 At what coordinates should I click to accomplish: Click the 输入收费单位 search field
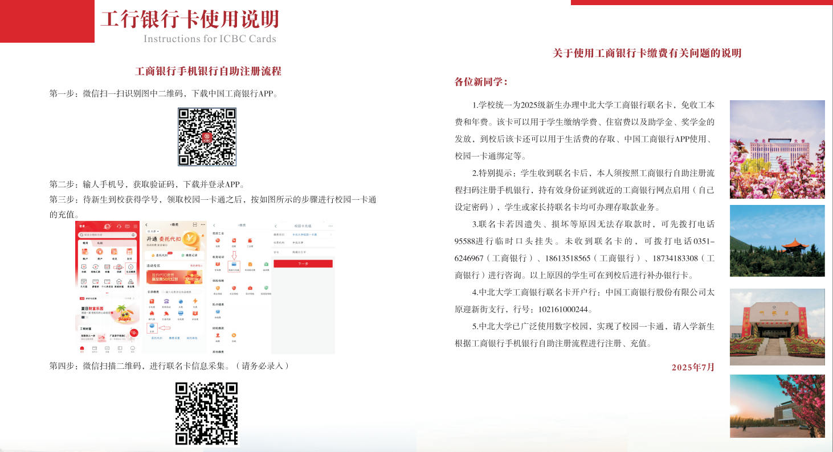182,292
